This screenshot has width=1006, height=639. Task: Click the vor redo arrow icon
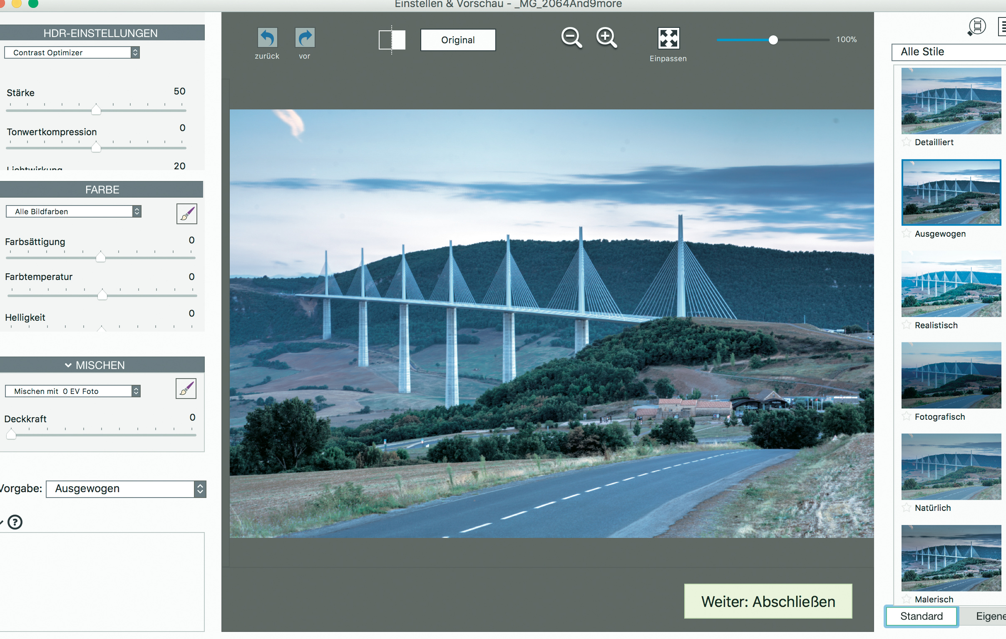305,38
